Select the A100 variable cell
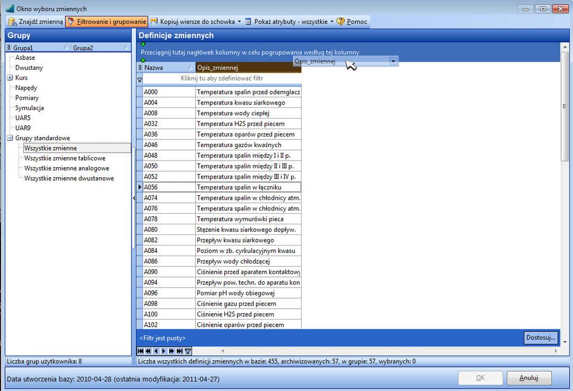This screenshot has width=573, height=391. 169,314
